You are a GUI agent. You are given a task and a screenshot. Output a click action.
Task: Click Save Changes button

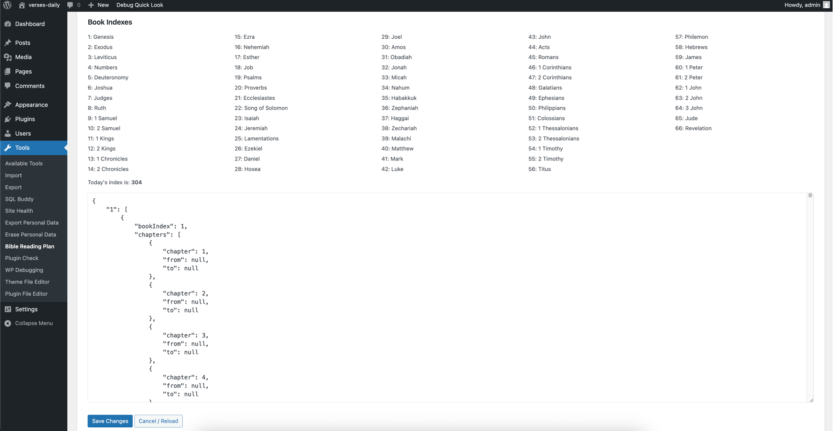pos(110,421)
